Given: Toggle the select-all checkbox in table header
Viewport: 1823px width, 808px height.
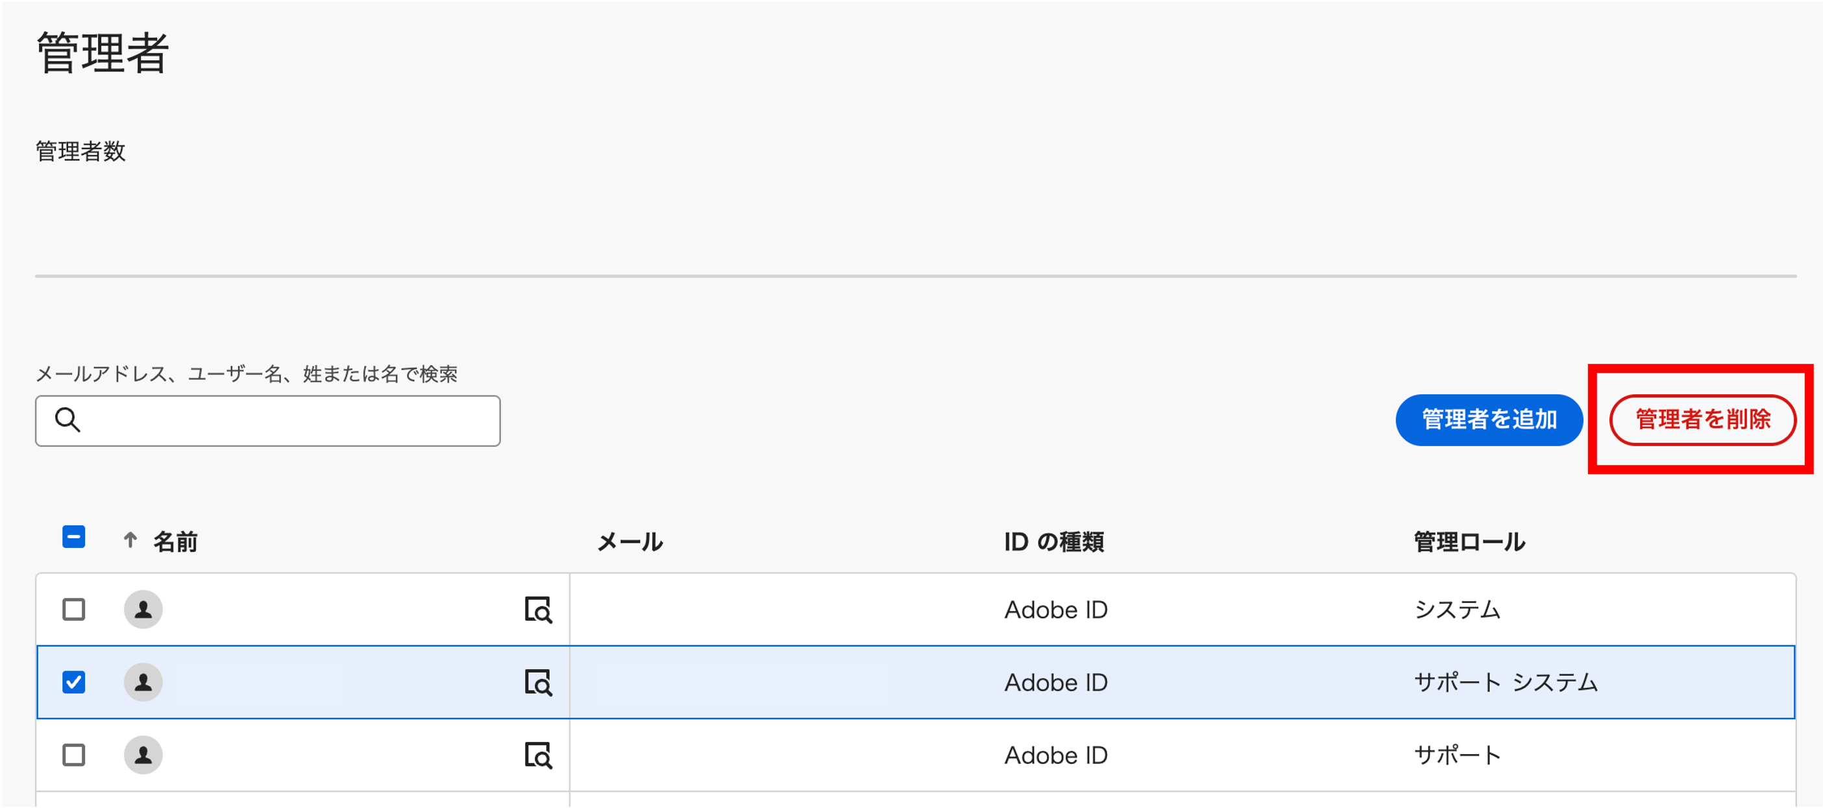Looking at the screenshot, I should [x=73, y=537].
